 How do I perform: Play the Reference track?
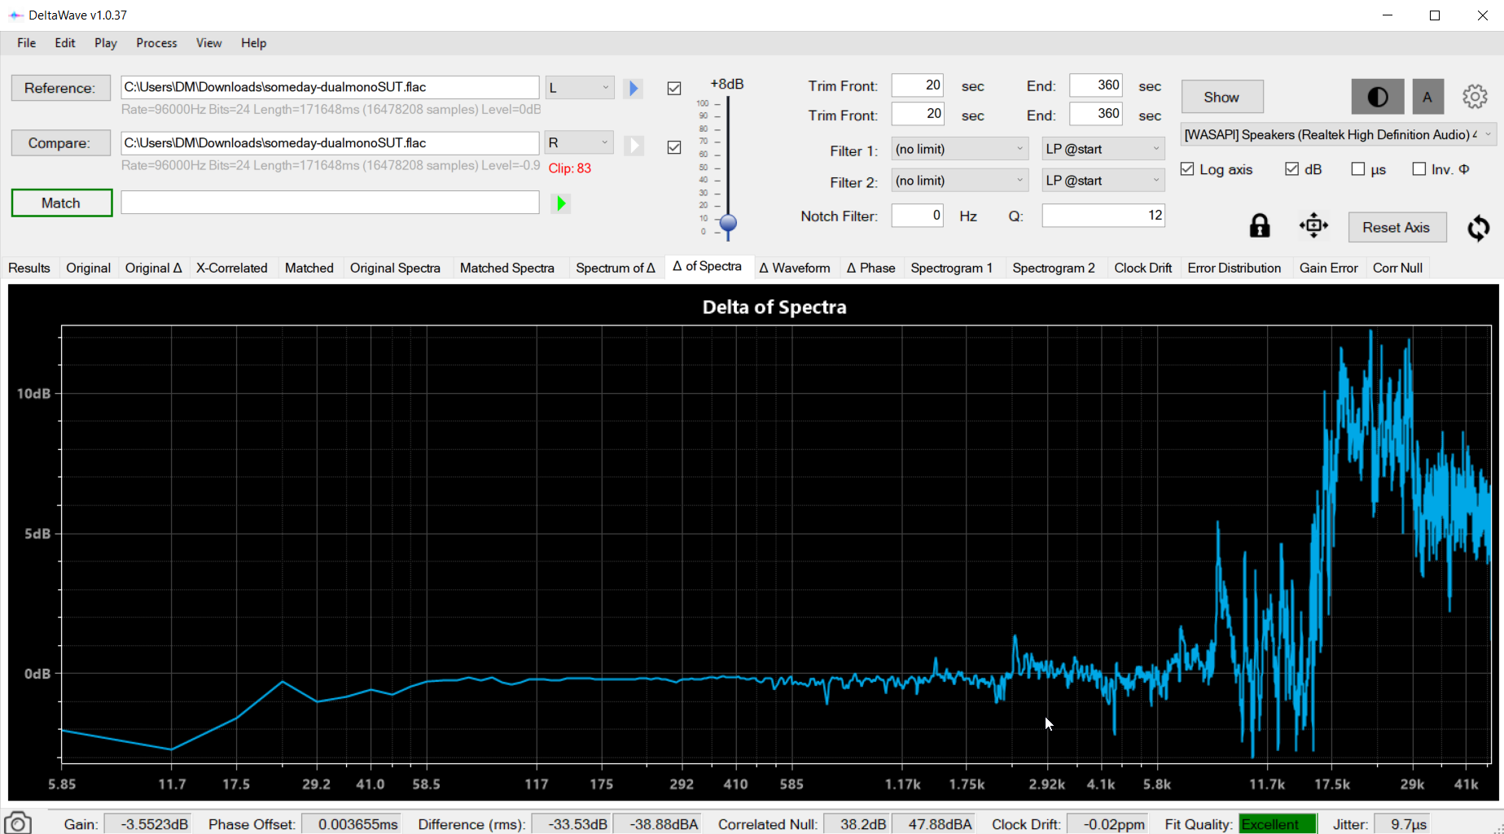click(634, 88)
